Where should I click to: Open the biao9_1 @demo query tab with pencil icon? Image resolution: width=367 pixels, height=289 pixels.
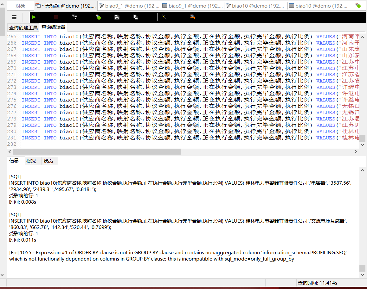coord(129,6)
